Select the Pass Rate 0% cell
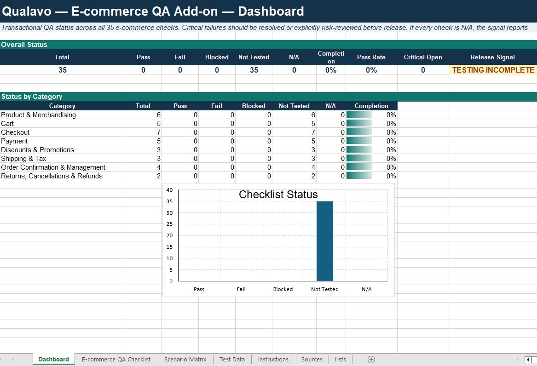The width and height of the screenshot is (537, 366). [371, 70]
